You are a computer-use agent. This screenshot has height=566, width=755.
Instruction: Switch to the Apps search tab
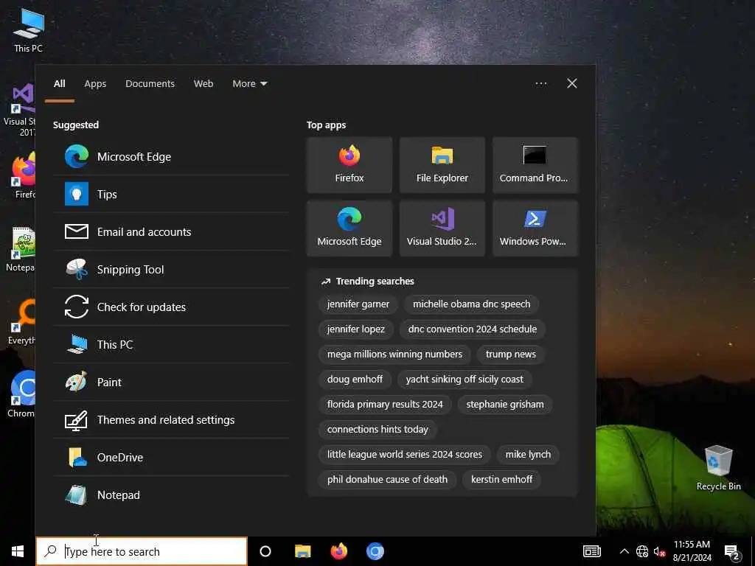click(95, 84)
